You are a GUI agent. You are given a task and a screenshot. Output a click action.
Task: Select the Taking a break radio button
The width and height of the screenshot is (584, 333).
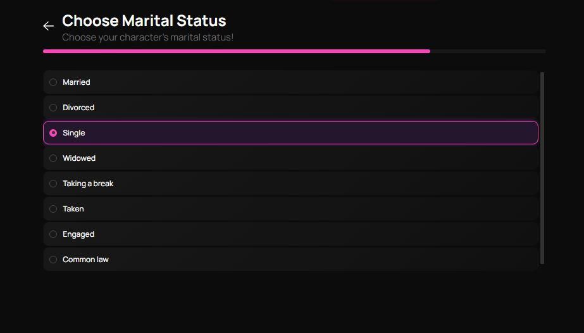tap(53, 184)
